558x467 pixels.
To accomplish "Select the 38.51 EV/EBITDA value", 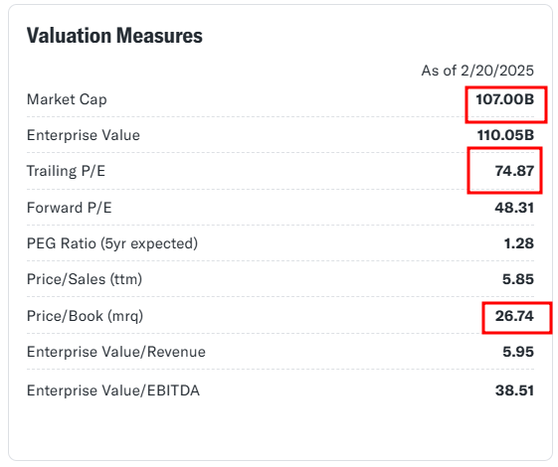I will (x=514, y=390).
